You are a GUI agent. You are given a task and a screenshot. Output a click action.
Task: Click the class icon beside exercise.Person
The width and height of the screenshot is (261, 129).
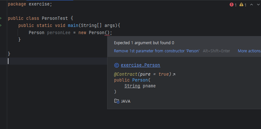(x=117, y=65)
